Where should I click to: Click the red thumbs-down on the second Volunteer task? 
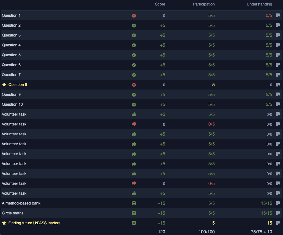point(134,124)
